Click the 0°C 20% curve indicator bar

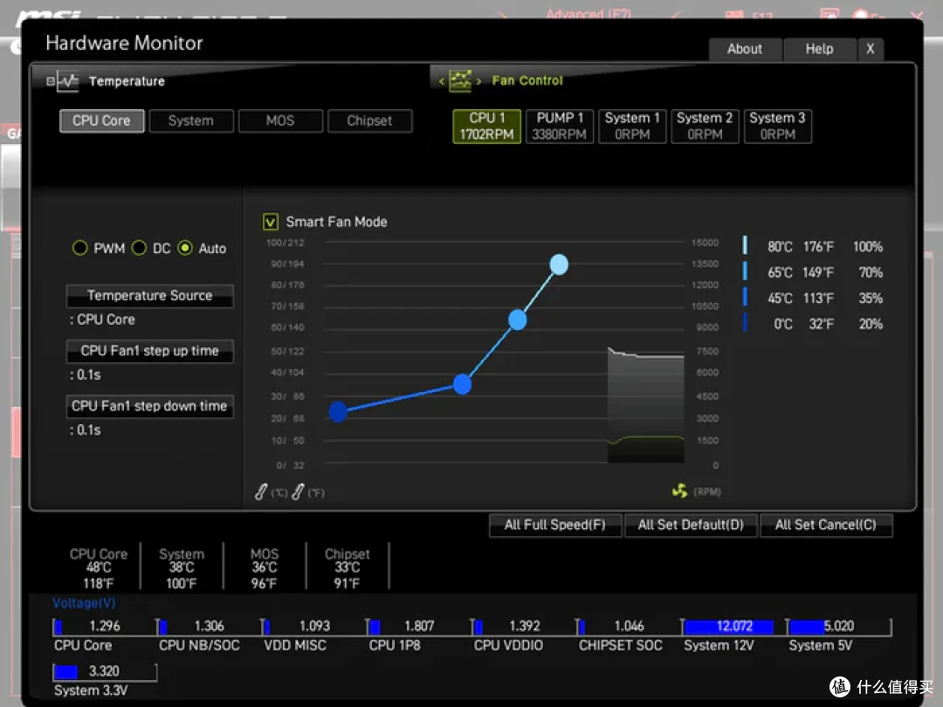(x=745, y=323)
